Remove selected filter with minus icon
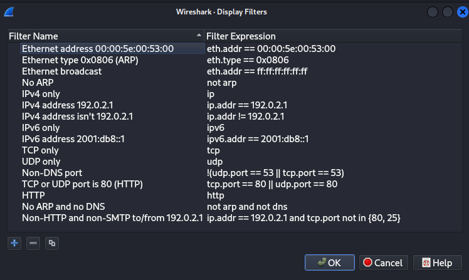 coord(33,243)
